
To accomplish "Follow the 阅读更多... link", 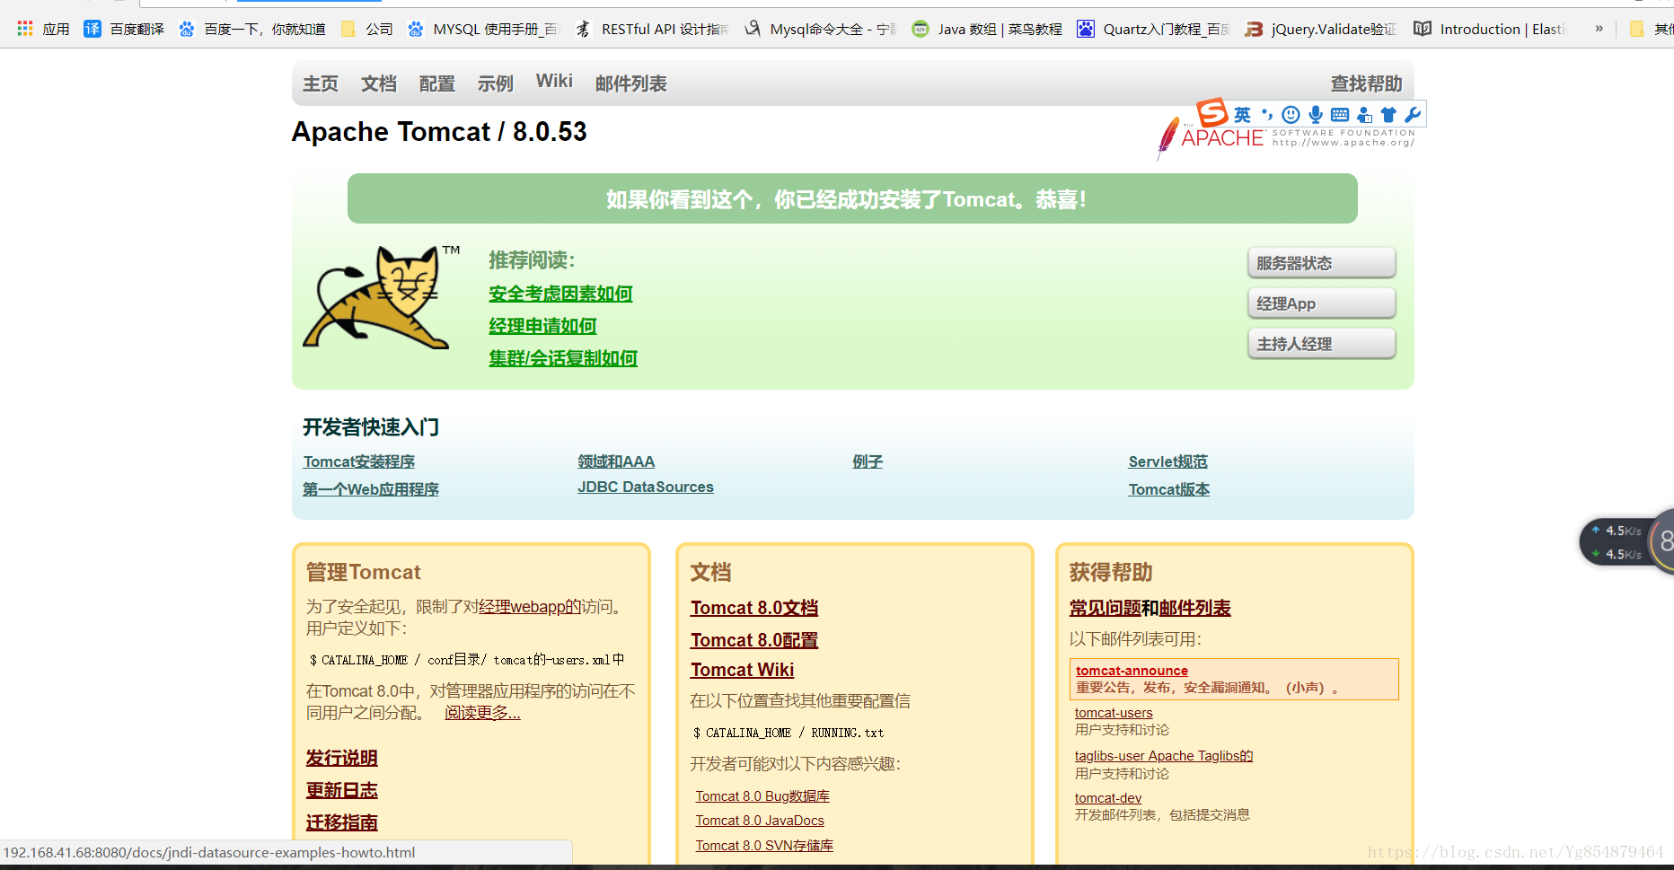I will pos(482,713).
